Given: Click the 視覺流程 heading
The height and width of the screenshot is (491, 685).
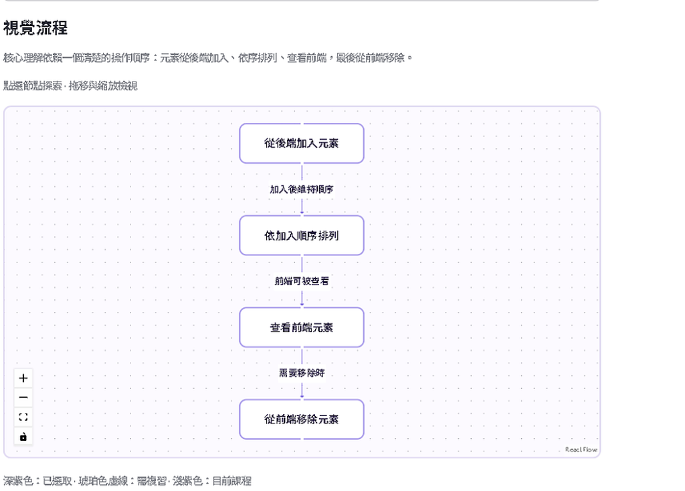Looking at the screenshot, I should pyautogui.click(x=35, y=28).
